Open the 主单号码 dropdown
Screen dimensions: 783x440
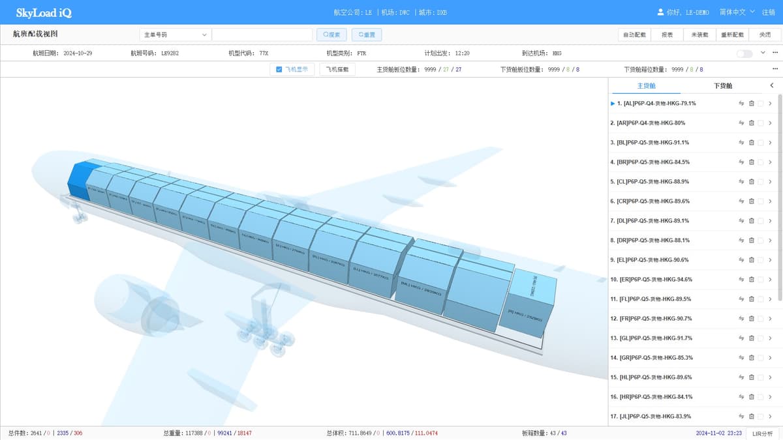tap(173, 34)
